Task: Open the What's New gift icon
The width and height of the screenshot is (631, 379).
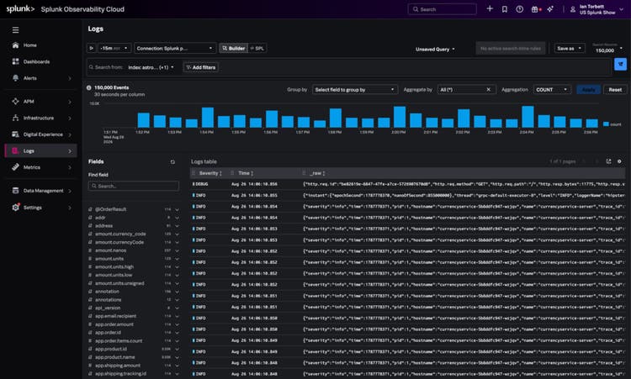Action: click(535, 9)
